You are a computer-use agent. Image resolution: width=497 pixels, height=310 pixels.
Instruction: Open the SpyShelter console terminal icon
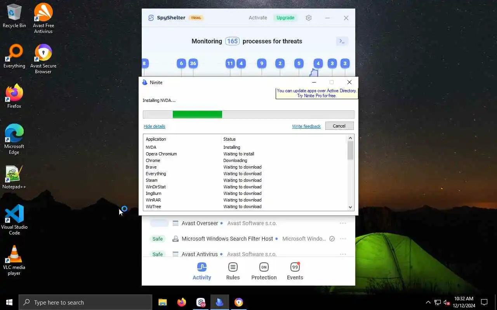pyautogui.click(x=342, y=41)
